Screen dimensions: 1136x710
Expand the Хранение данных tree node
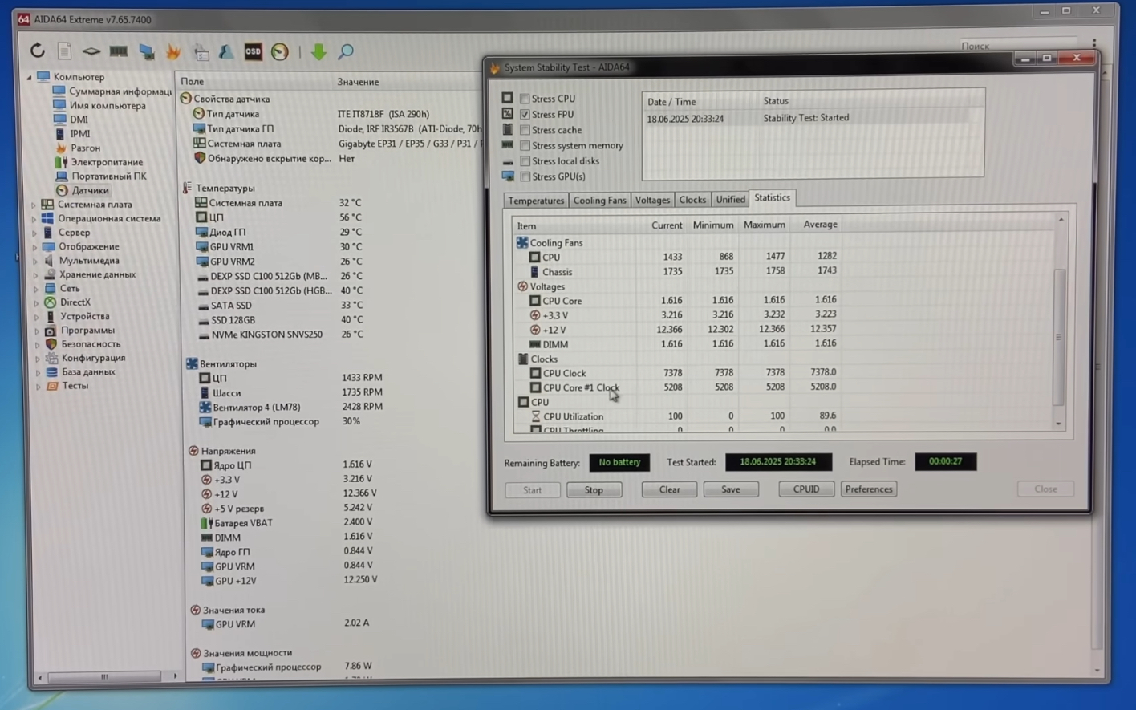pyautogui.click(x=35, y=275)
